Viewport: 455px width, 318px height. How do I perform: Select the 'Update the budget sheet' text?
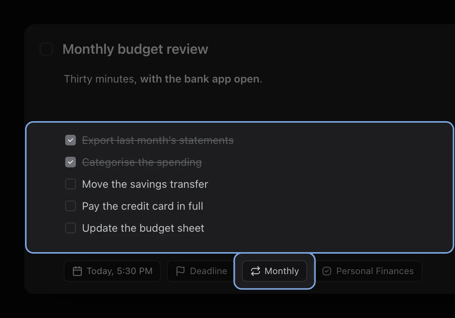[x=143, y=228]
